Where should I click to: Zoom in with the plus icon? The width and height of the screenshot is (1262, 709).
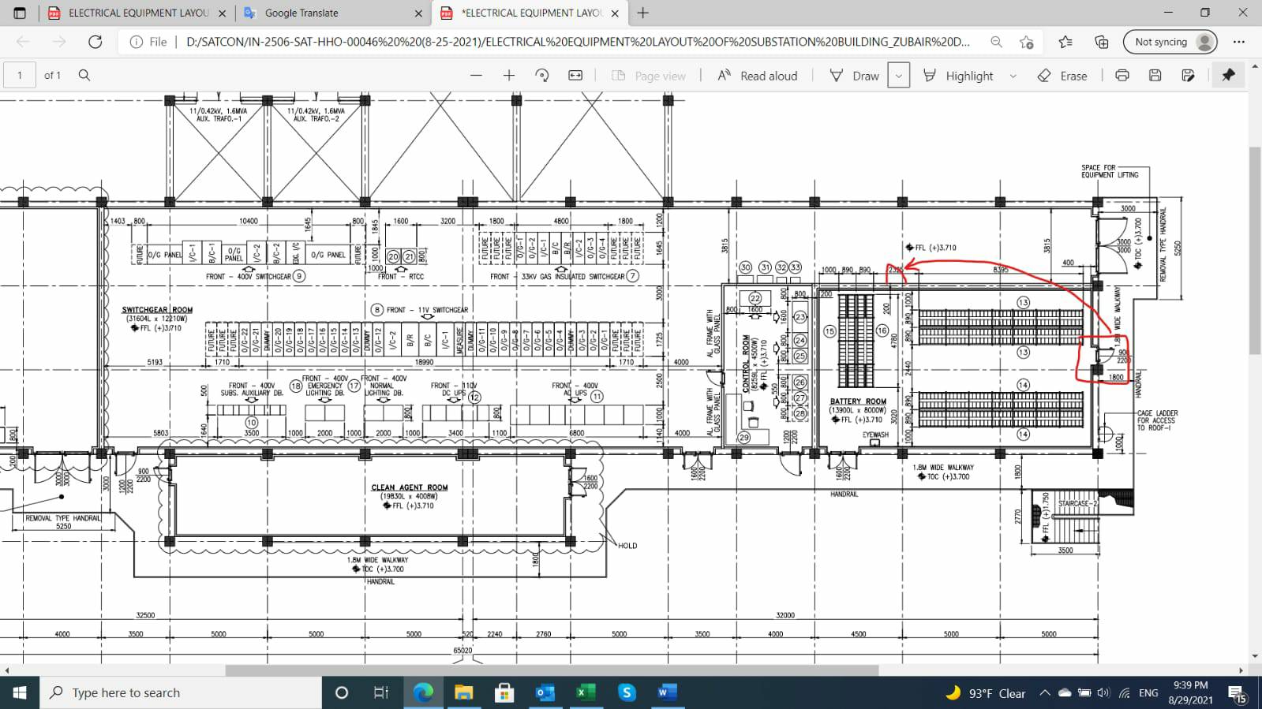(x=509, y=76)
